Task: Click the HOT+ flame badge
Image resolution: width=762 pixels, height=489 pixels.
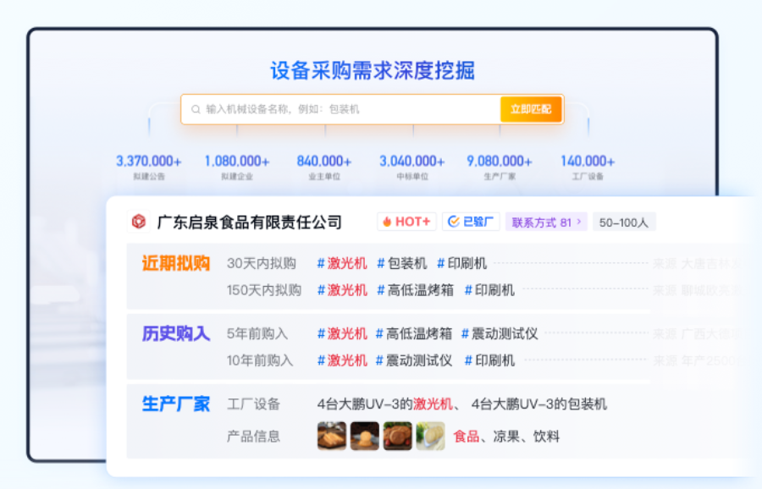Action: point(406,222)
